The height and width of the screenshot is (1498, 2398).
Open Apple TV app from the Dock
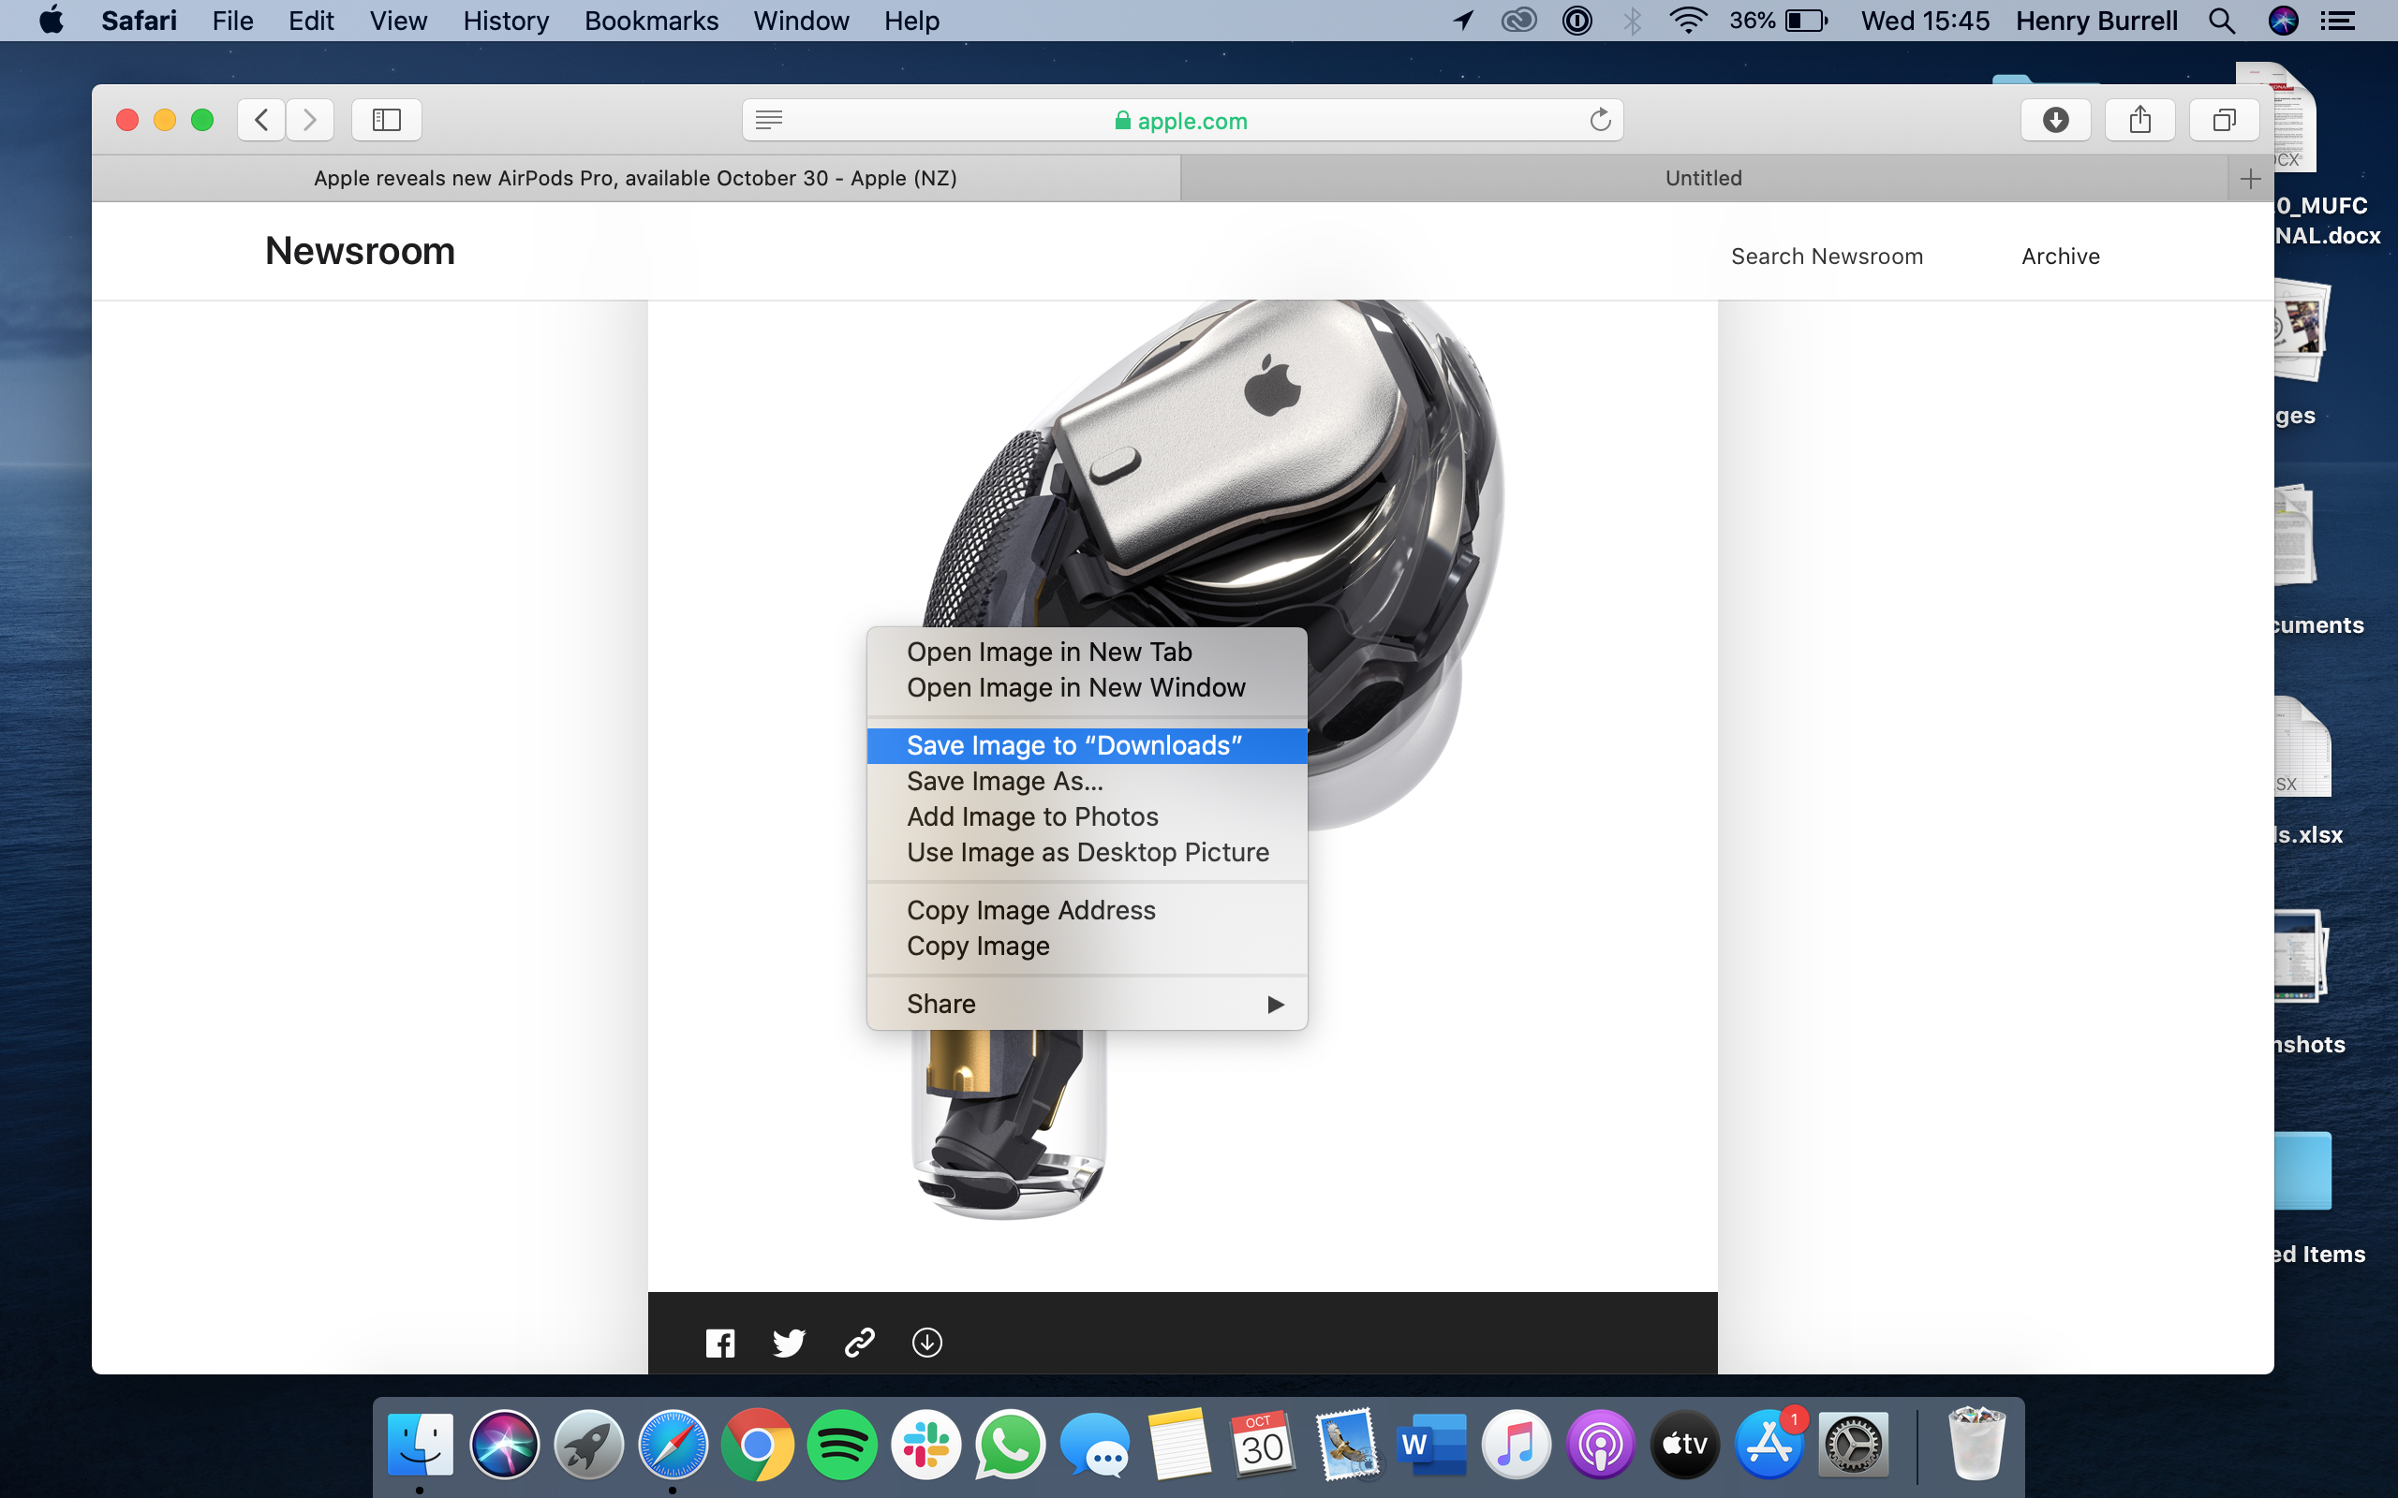(x=1683, y=1444)
